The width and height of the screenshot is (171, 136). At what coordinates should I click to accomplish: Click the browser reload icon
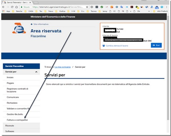pos(12,7)
